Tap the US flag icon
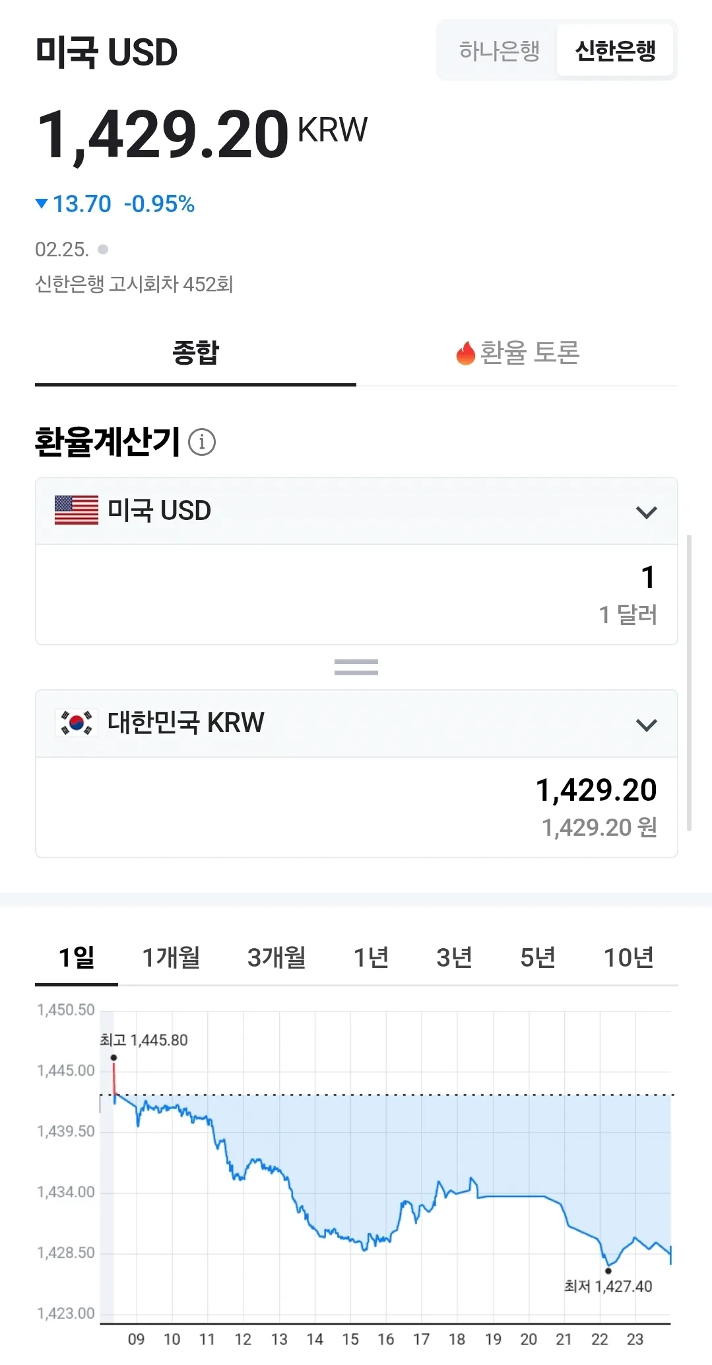The height and width of the screenshot is (1365, 712). coord(77,510)
